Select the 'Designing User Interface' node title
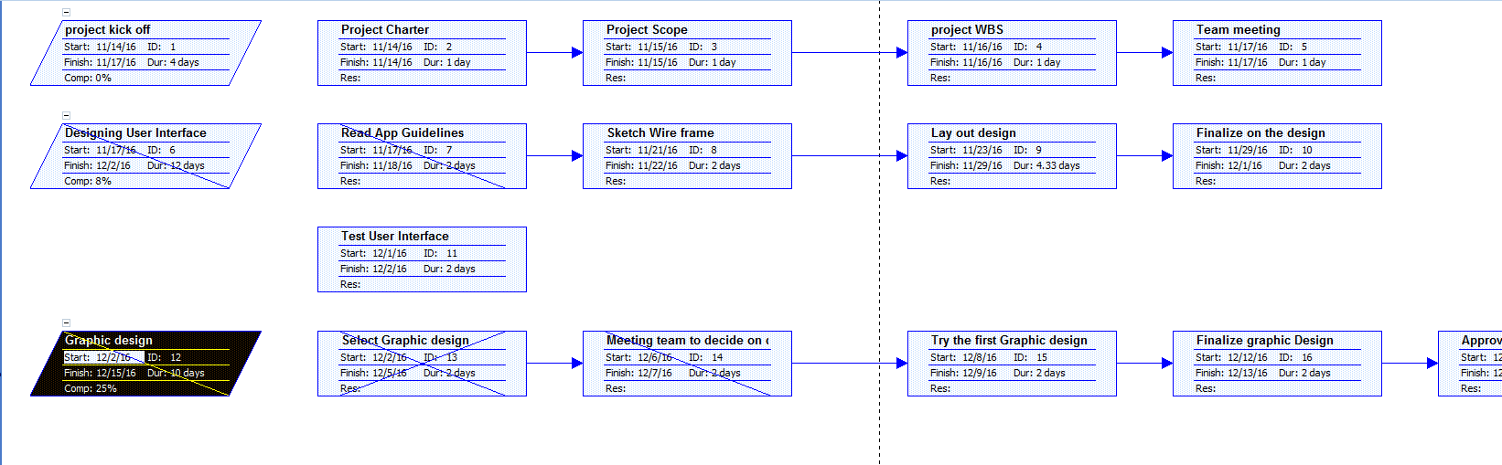1502x465 pixels. (x=135, y=133)
